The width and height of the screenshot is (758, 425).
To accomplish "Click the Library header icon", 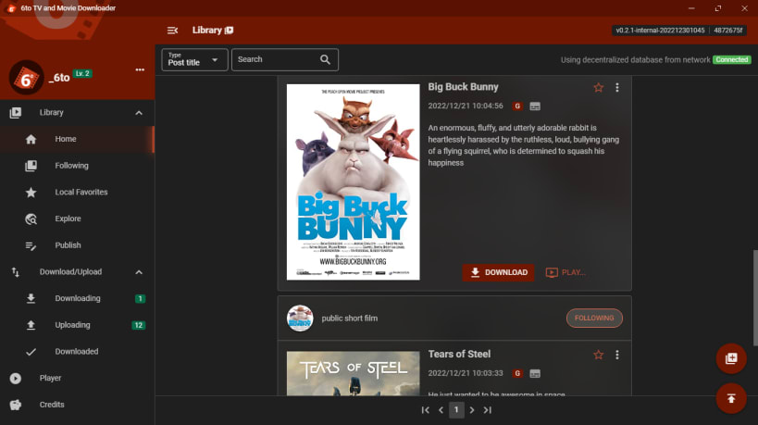I will click(x=230, y=31).
